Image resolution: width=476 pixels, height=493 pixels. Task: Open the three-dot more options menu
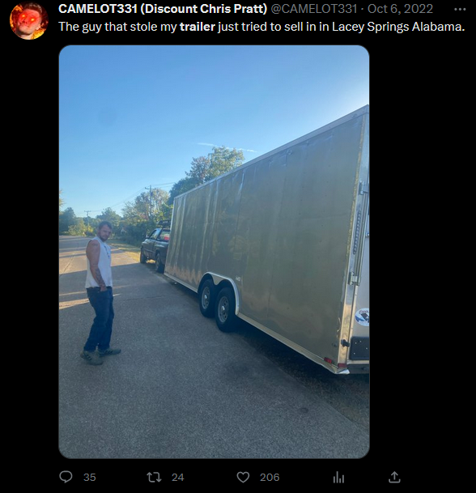tap(460, 10)
